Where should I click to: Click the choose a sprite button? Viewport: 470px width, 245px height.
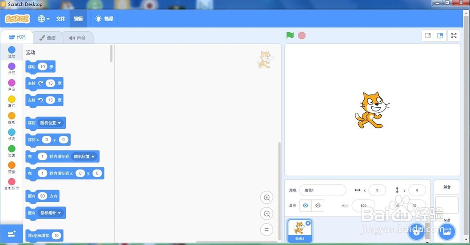[416, 231]
